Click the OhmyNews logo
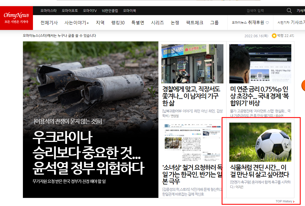This screenshot has width=305, height=206. [16, 18]
